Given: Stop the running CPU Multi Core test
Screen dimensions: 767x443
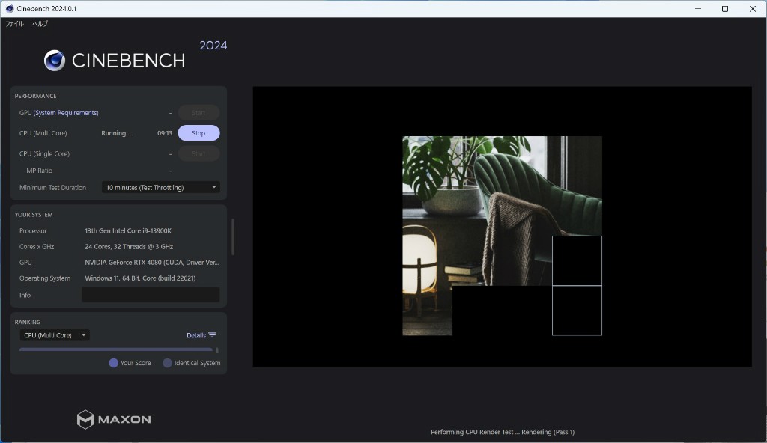Looking at the screenshot, I should click(198, 133).
